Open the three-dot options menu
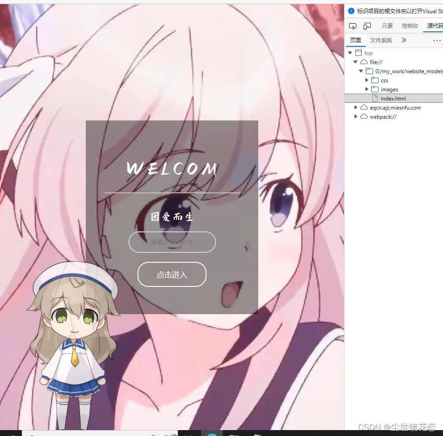This screenshot has width=443, height=436. [437, 40]
